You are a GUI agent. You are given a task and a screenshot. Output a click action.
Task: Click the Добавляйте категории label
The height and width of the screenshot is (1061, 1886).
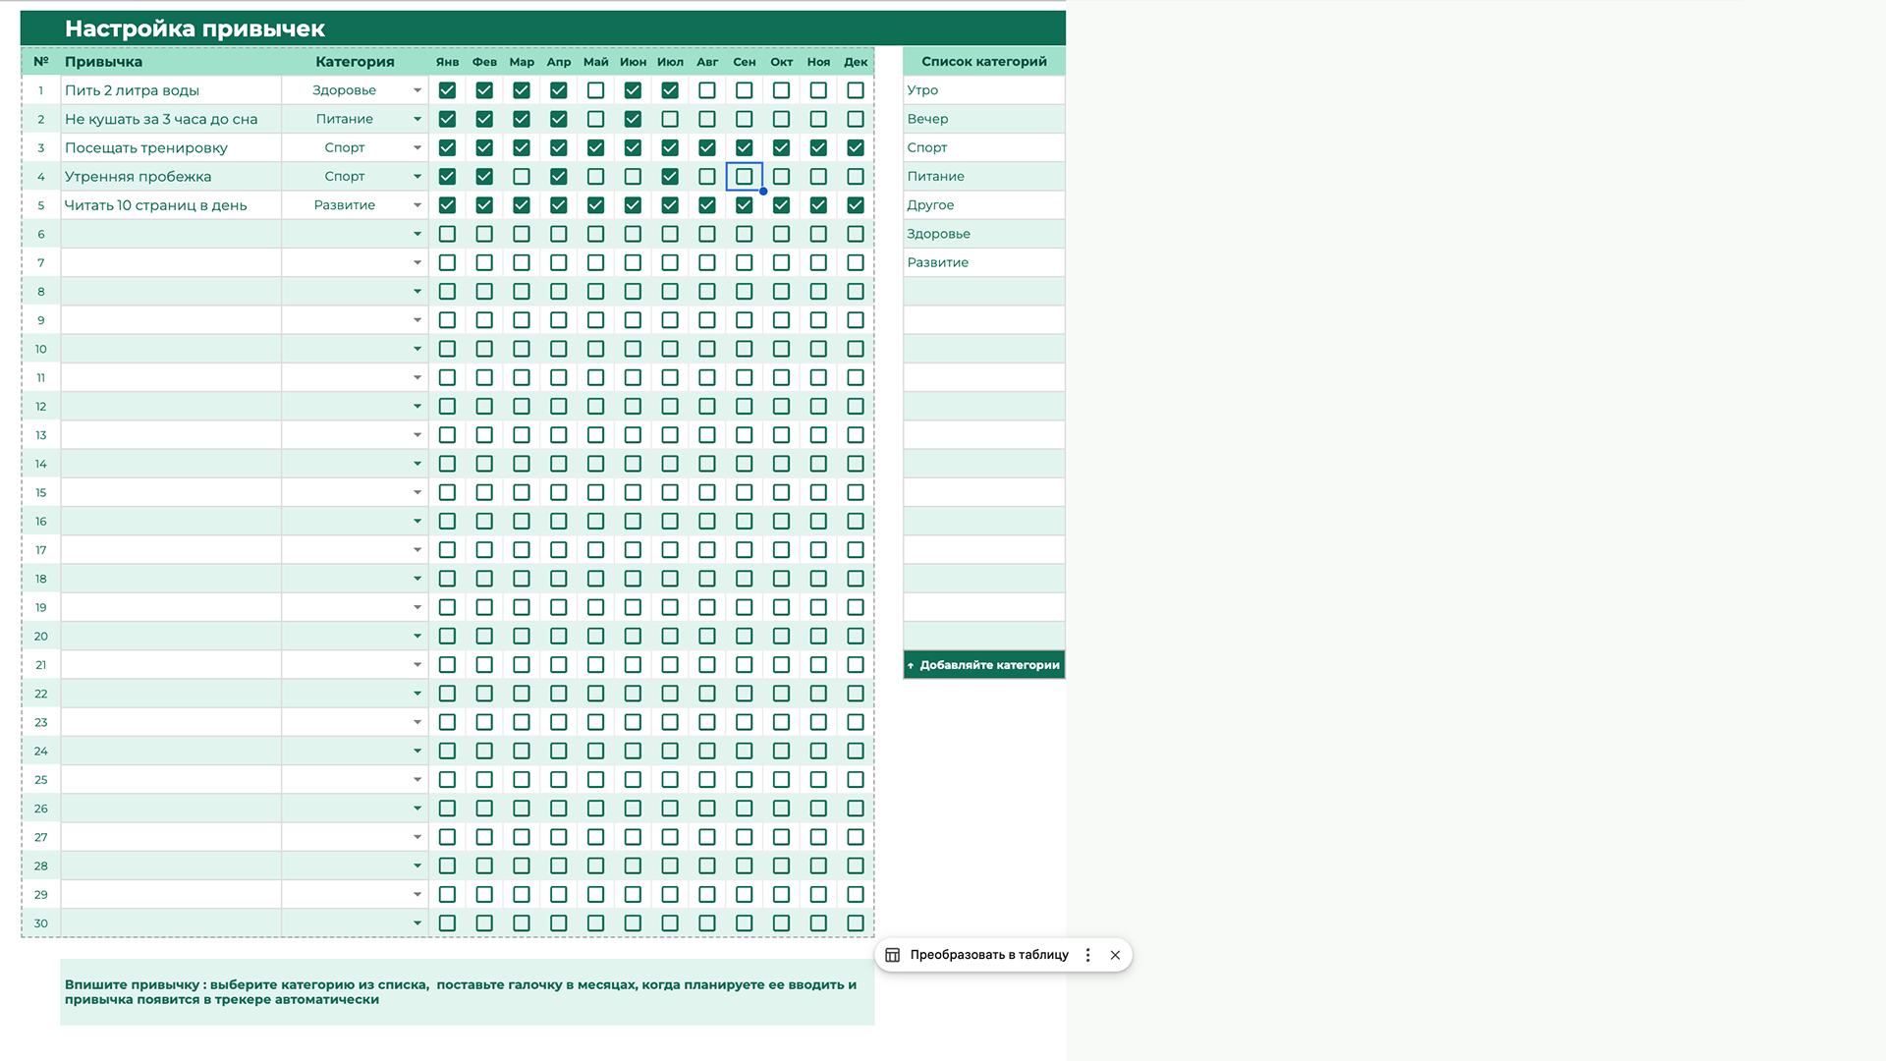tap(984, 665)
